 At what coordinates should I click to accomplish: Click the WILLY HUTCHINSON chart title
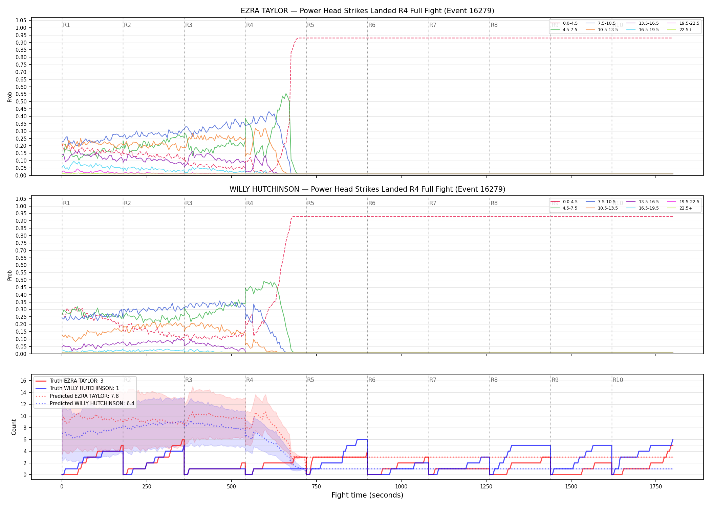click(367, 189)
